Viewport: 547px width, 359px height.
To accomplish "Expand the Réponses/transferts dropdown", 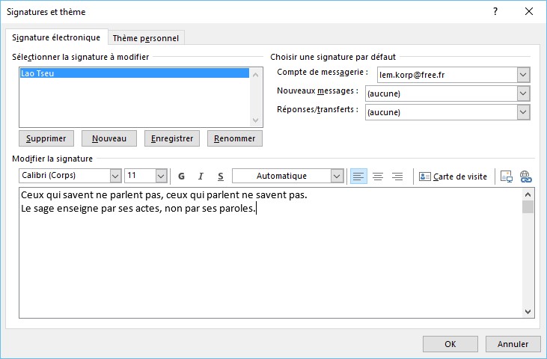I will 523,112.
